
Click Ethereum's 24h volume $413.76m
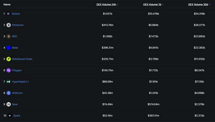pyautogui.click(x=107, y=25)
